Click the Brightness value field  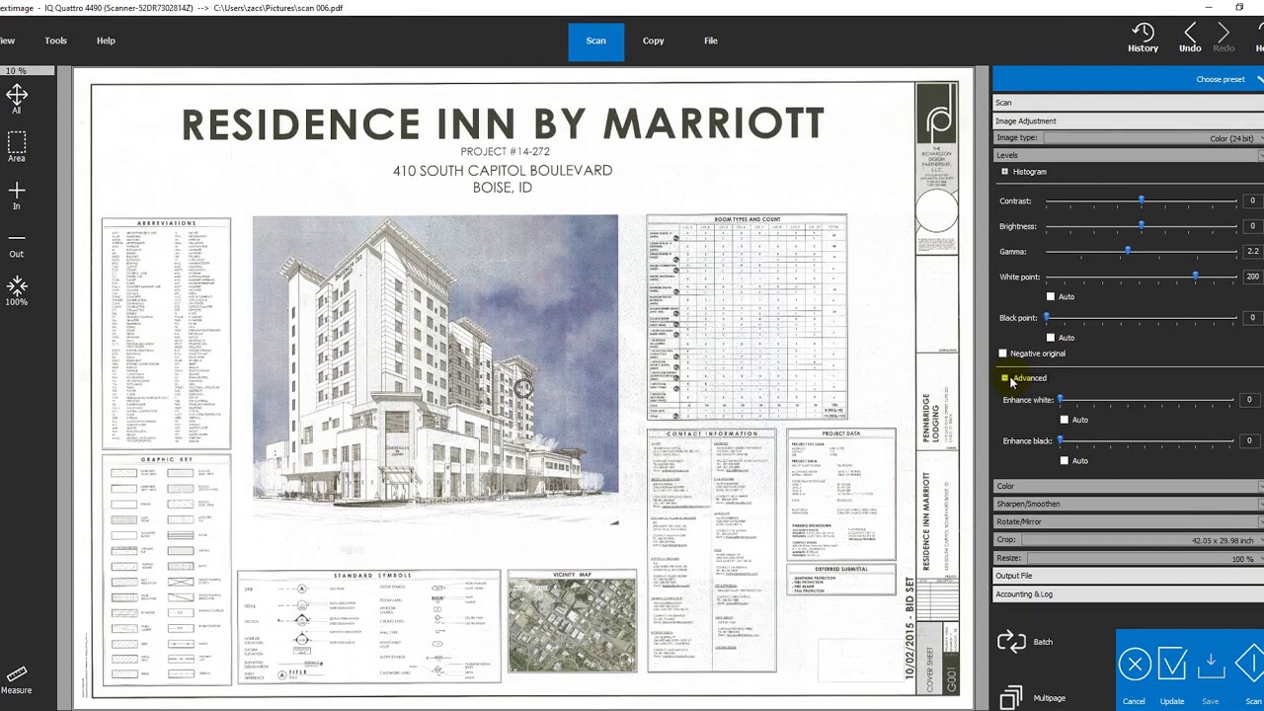(1252, 226)
